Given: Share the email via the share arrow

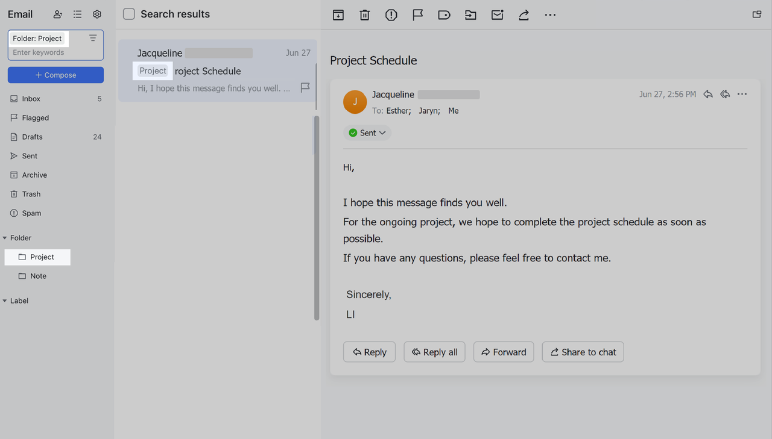Looking at the screenshot, I should coord(523,14).
